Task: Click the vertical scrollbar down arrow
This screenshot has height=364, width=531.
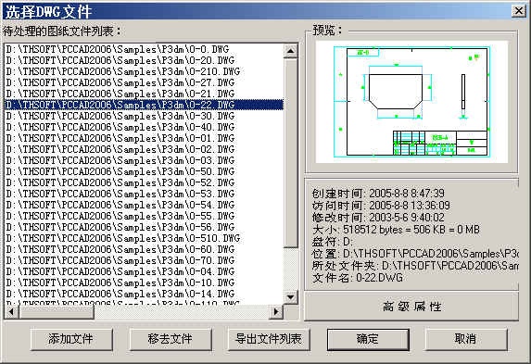Action: coord(291,297)
